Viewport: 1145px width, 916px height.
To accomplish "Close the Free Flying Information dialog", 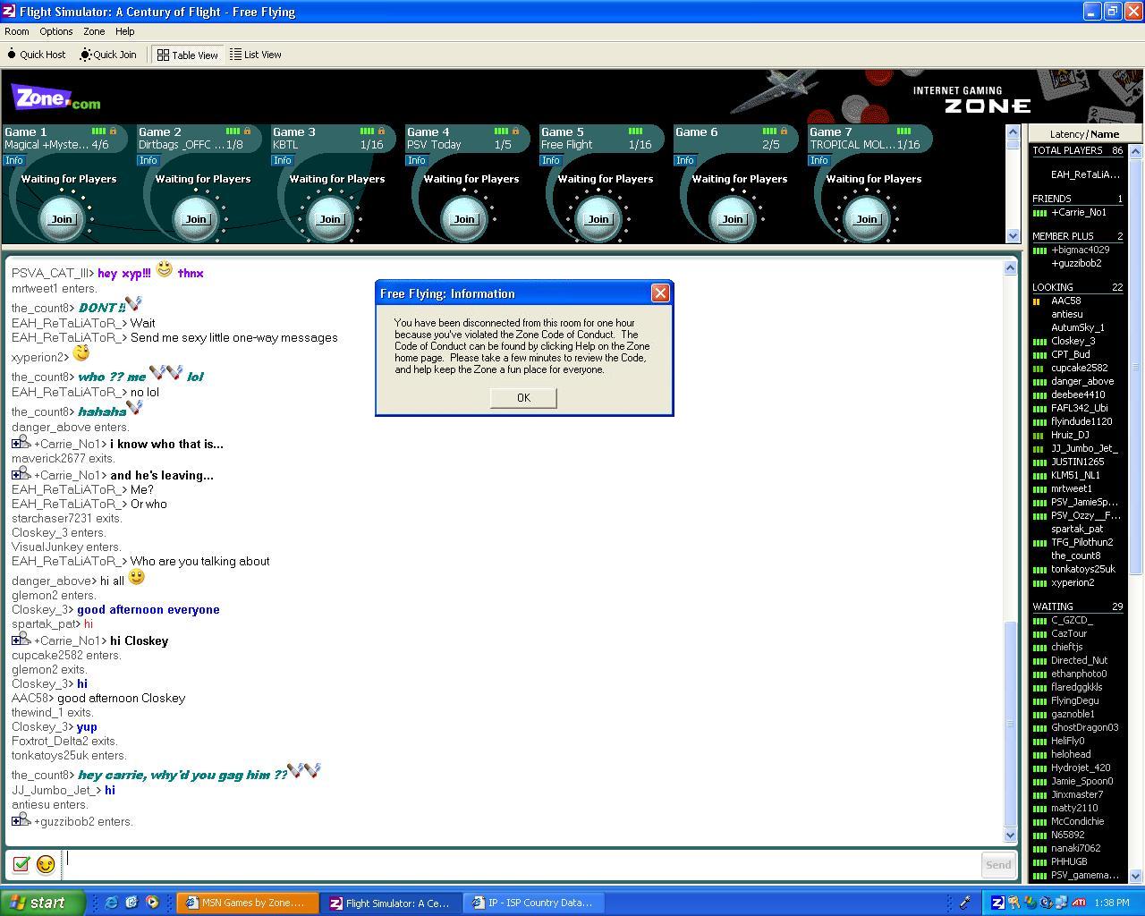I will pos(660,293).
